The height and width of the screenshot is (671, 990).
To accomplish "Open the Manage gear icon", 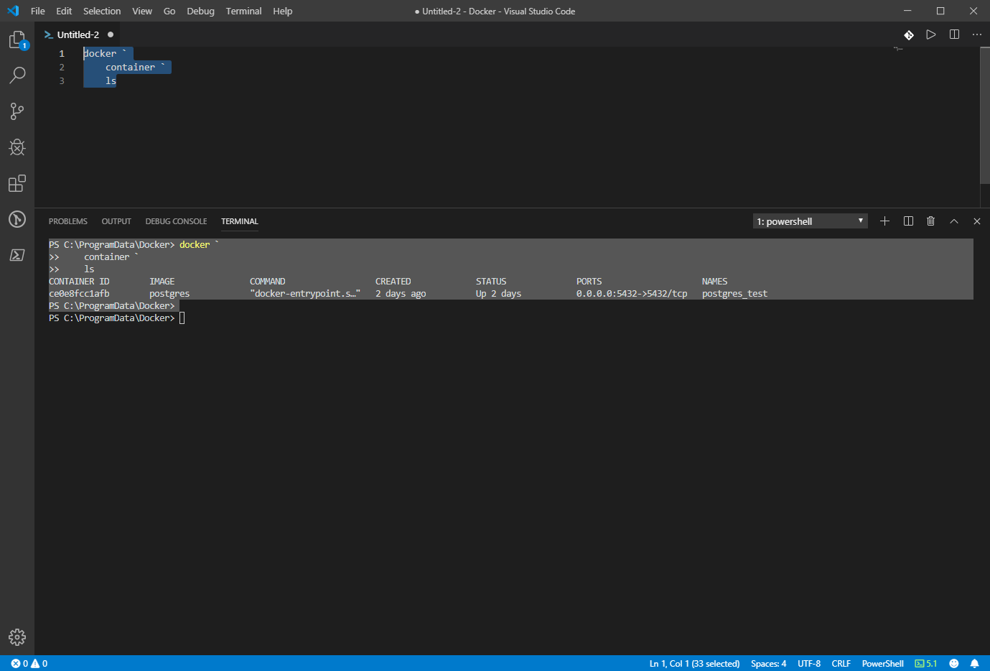I will coord(17,637).
